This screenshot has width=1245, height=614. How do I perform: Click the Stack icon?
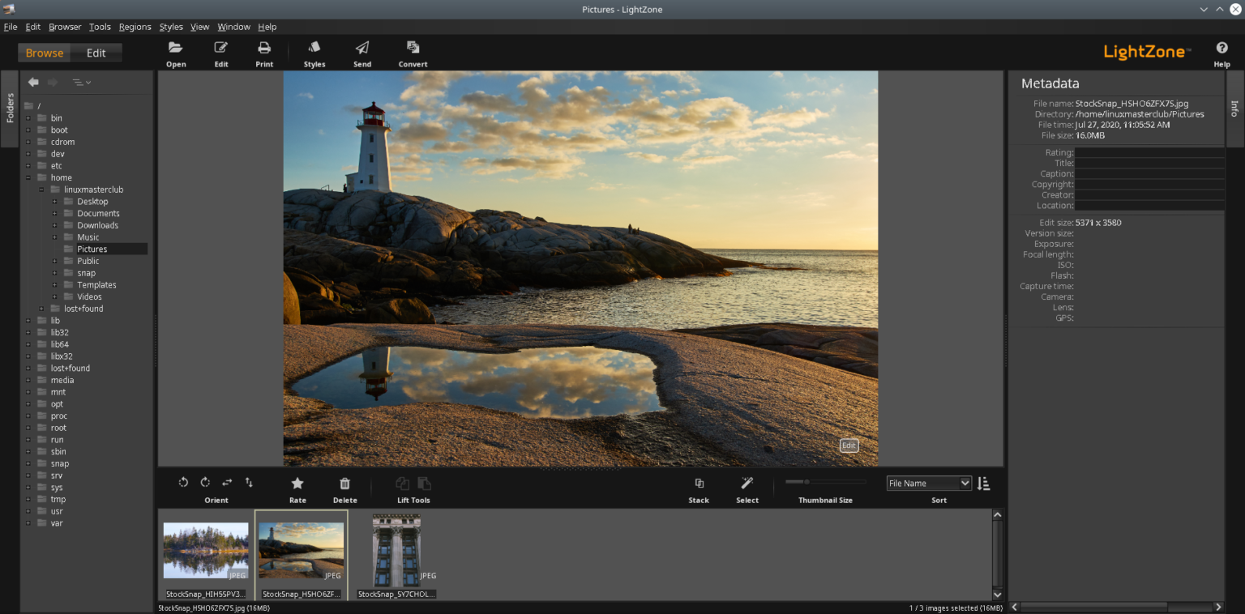[x=699, y=483]
